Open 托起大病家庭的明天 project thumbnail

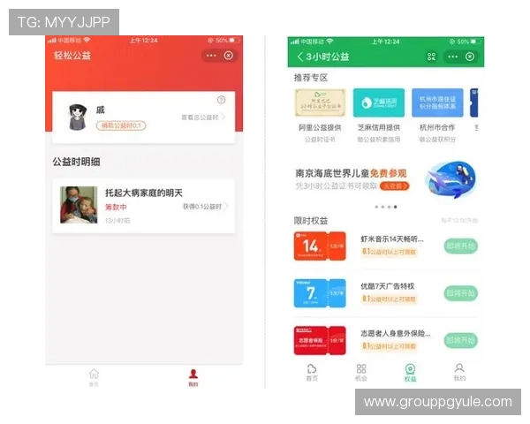click(x=79, y=205)
